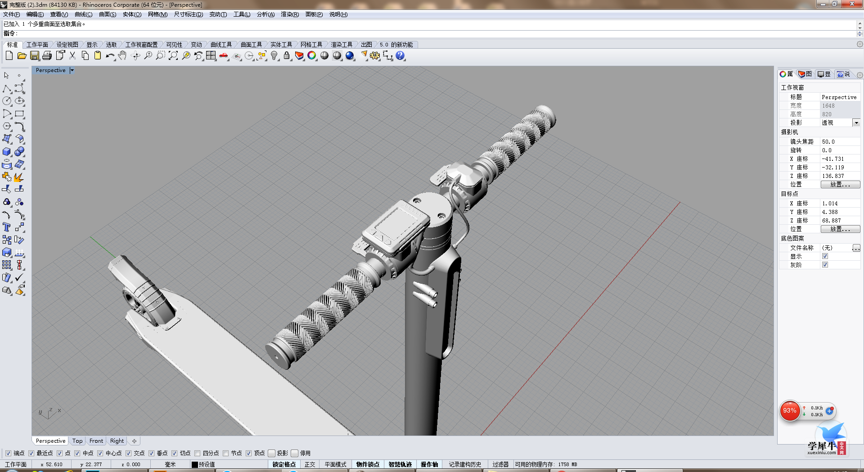The height and width of the screenshot is (472, 864).
Task: Open the Layers icon in the toolbar
Action: (299, 56)
